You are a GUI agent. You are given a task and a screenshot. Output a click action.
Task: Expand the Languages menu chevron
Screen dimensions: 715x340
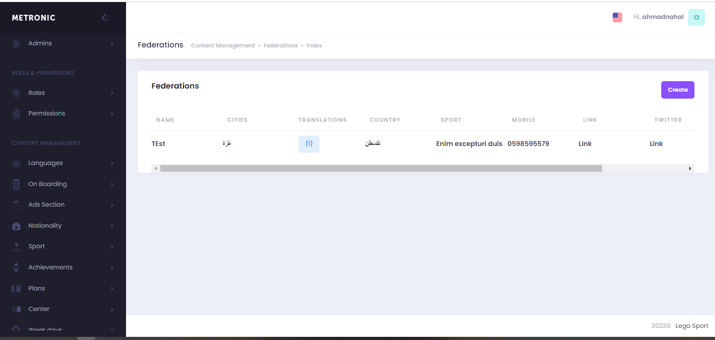[112, 163]
